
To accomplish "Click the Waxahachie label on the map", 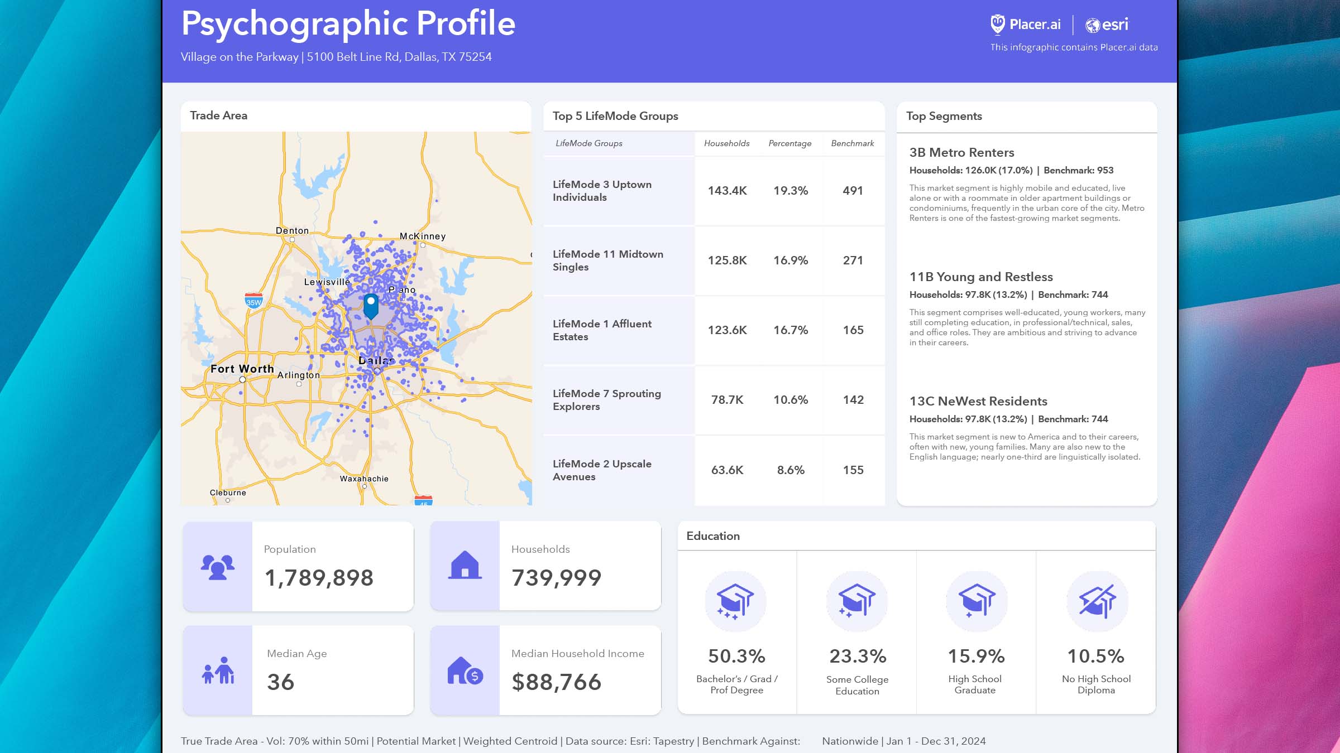I will click(x=364, y=479).
